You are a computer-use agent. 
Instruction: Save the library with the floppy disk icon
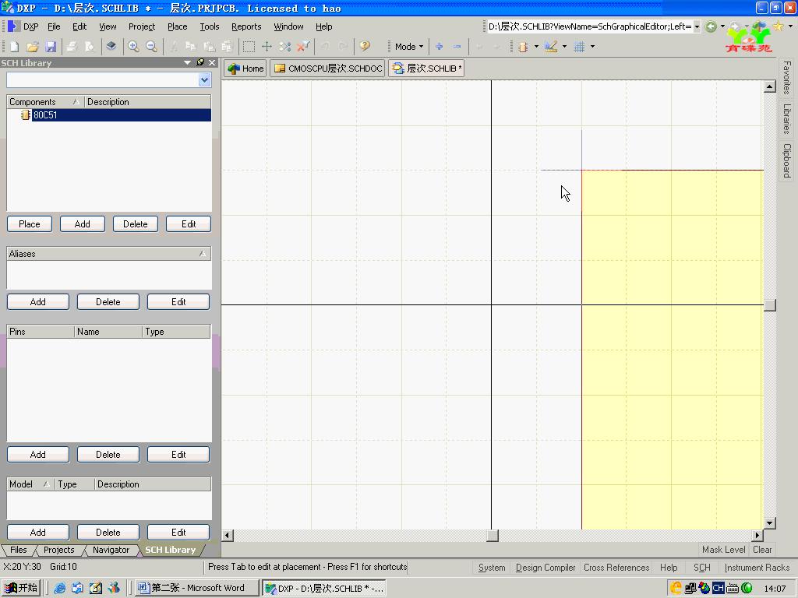(51, 47)
